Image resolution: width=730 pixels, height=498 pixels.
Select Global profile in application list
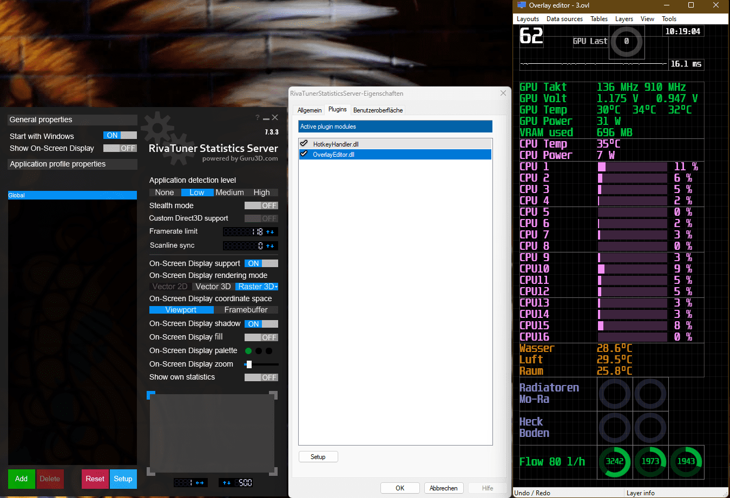pyautogui.click(x=73, y=195)
